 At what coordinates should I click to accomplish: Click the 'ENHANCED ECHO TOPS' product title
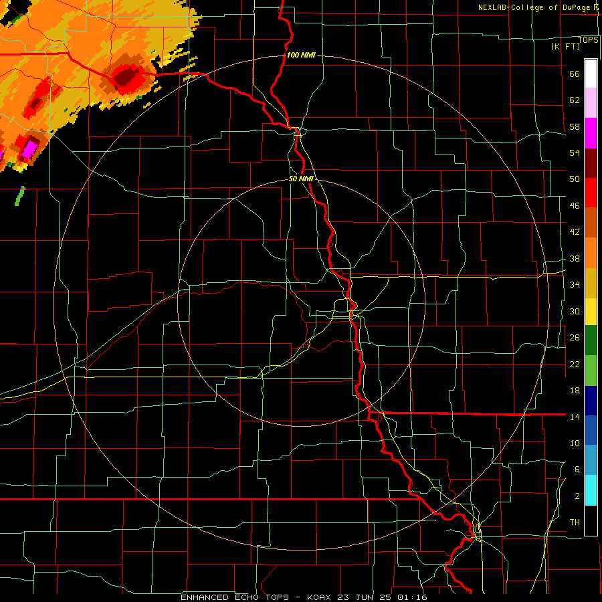235,597
